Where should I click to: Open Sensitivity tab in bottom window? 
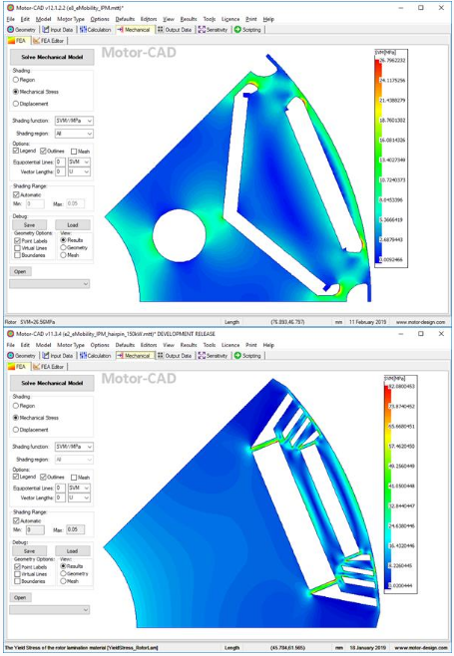pos(213,356)
